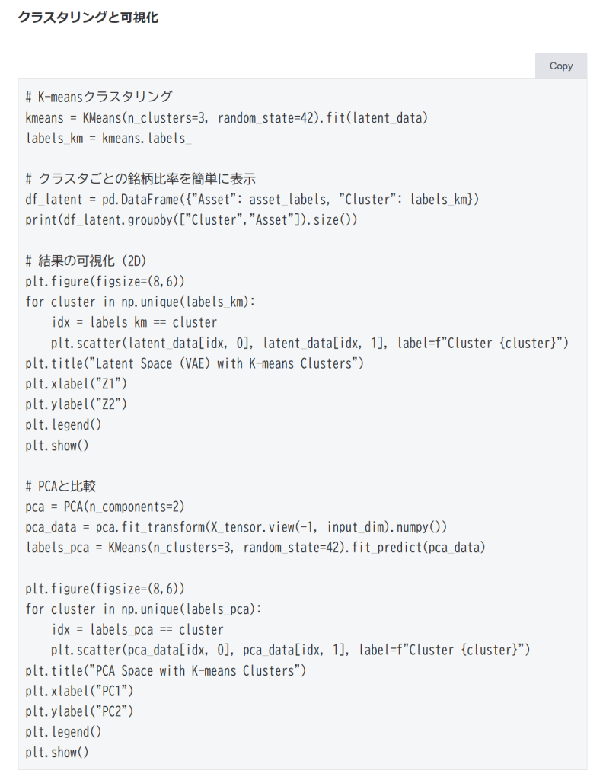
Task: Click the Latent Space (VAE) title line
Action: pyautogui.click(x=195, y=363)
